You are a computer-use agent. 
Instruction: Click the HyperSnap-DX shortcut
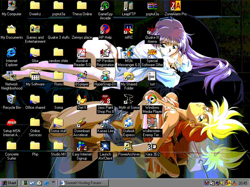(x=105, y=76)
